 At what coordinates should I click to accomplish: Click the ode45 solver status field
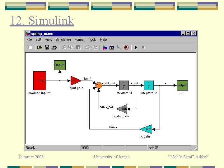point(169,148)
